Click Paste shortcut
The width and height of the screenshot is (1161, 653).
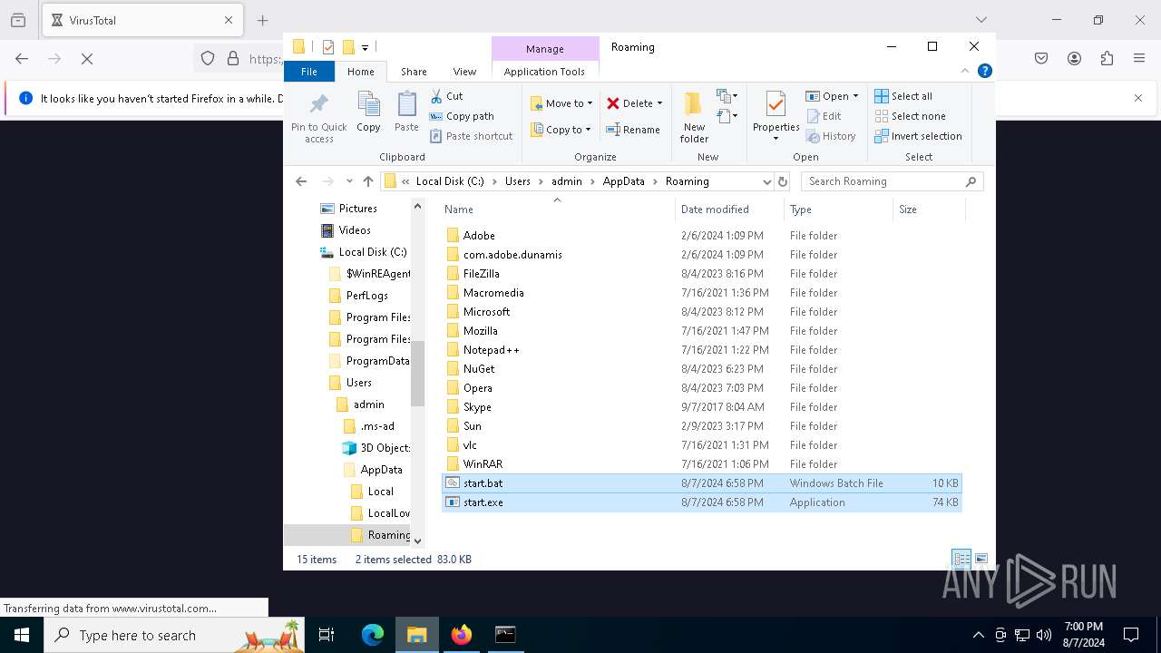(471, 136)
